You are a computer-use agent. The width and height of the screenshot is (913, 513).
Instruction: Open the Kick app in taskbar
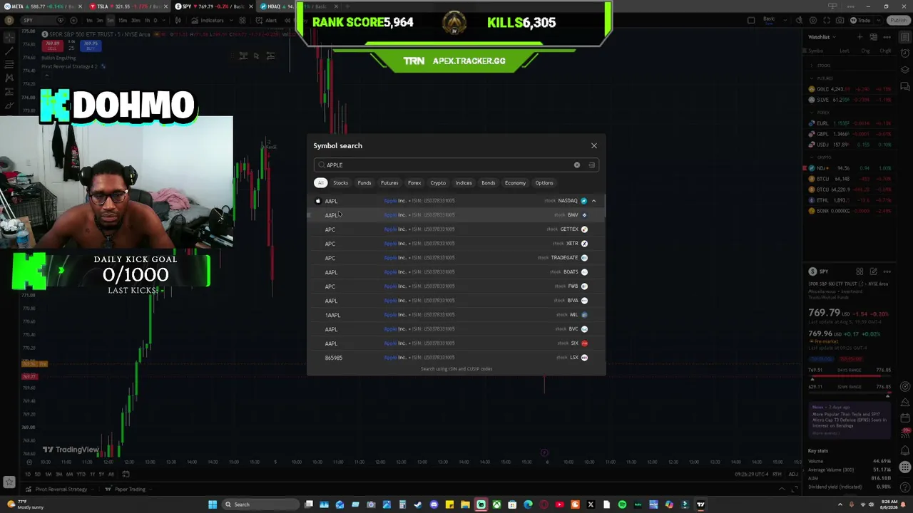point(481,504)
